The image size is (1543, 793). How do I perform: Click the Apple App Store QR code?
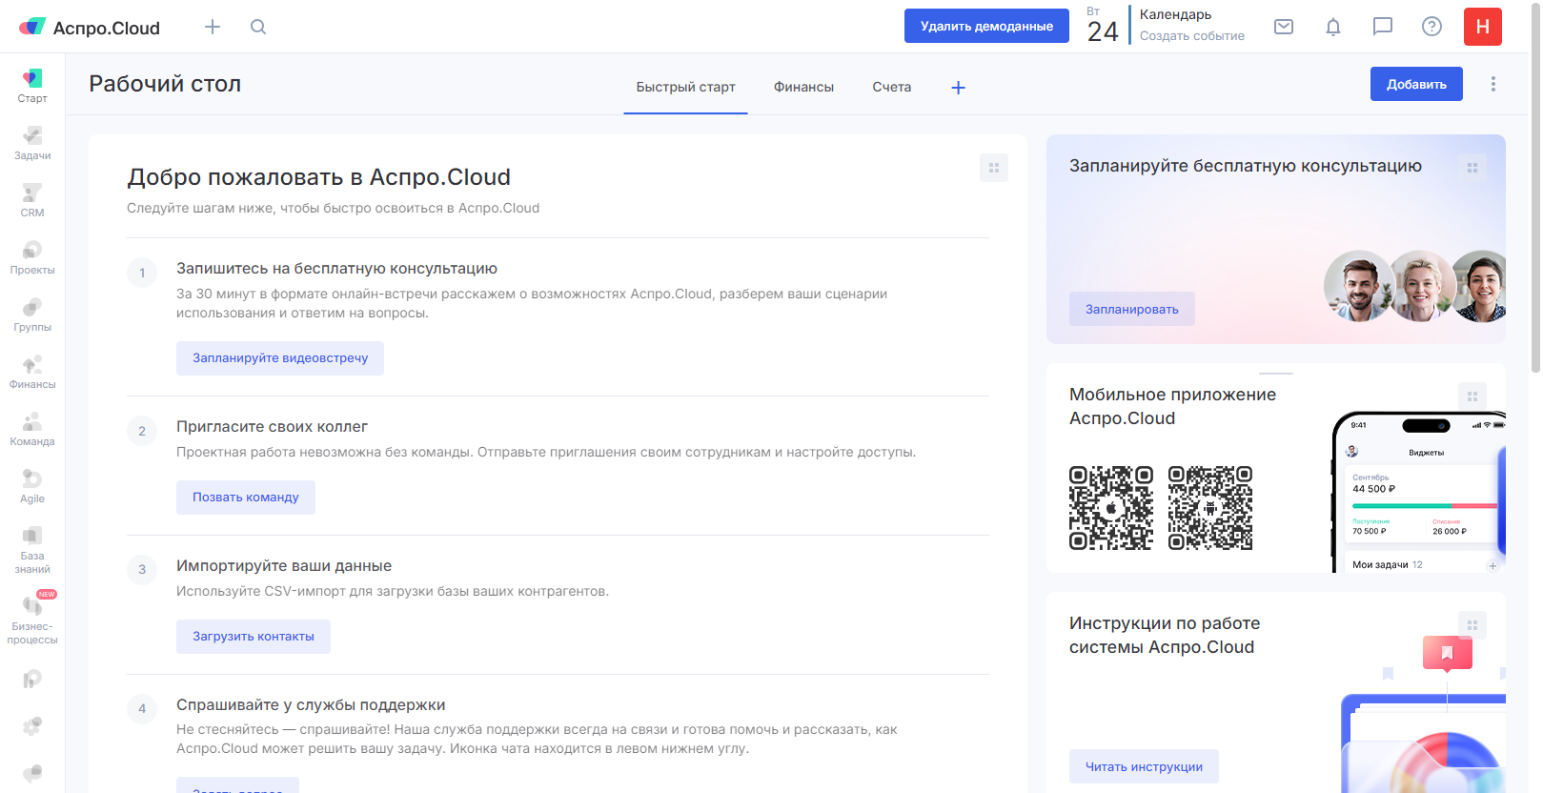pyautogui.click(x=1111, y=508)
